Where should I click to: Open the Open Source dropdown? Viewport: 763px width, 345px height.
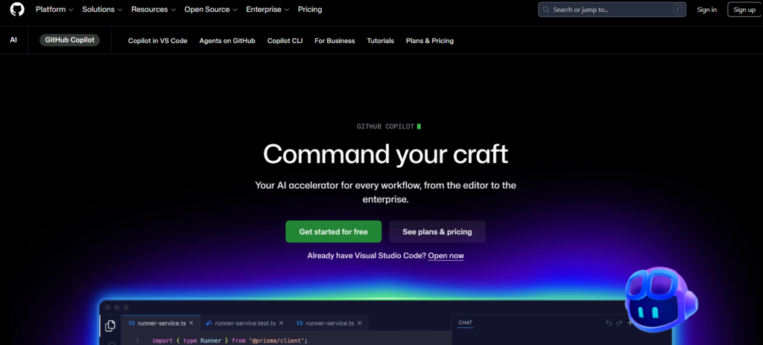point(210,10)
